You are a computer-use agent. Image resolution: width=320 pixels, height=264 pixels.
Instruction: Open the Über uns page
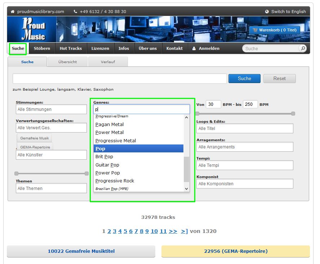(x=148, y=48)
